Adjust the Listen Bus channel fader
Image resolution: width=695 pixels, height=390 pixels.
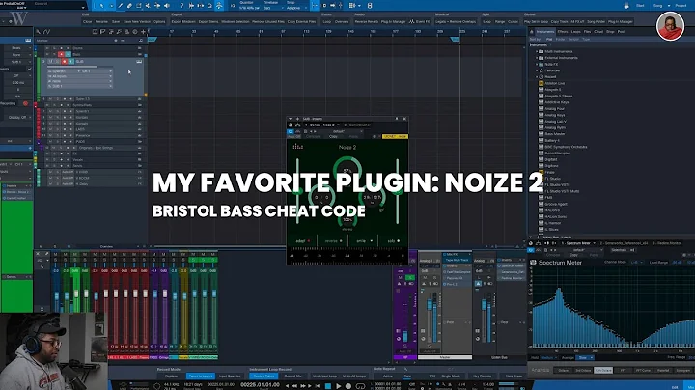coord(484,306)
